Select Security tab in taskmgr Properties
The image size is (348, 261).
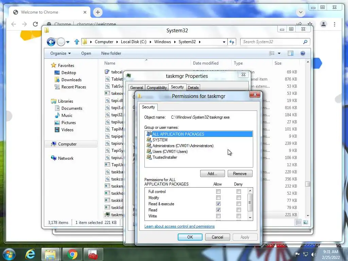coord(177,87)
